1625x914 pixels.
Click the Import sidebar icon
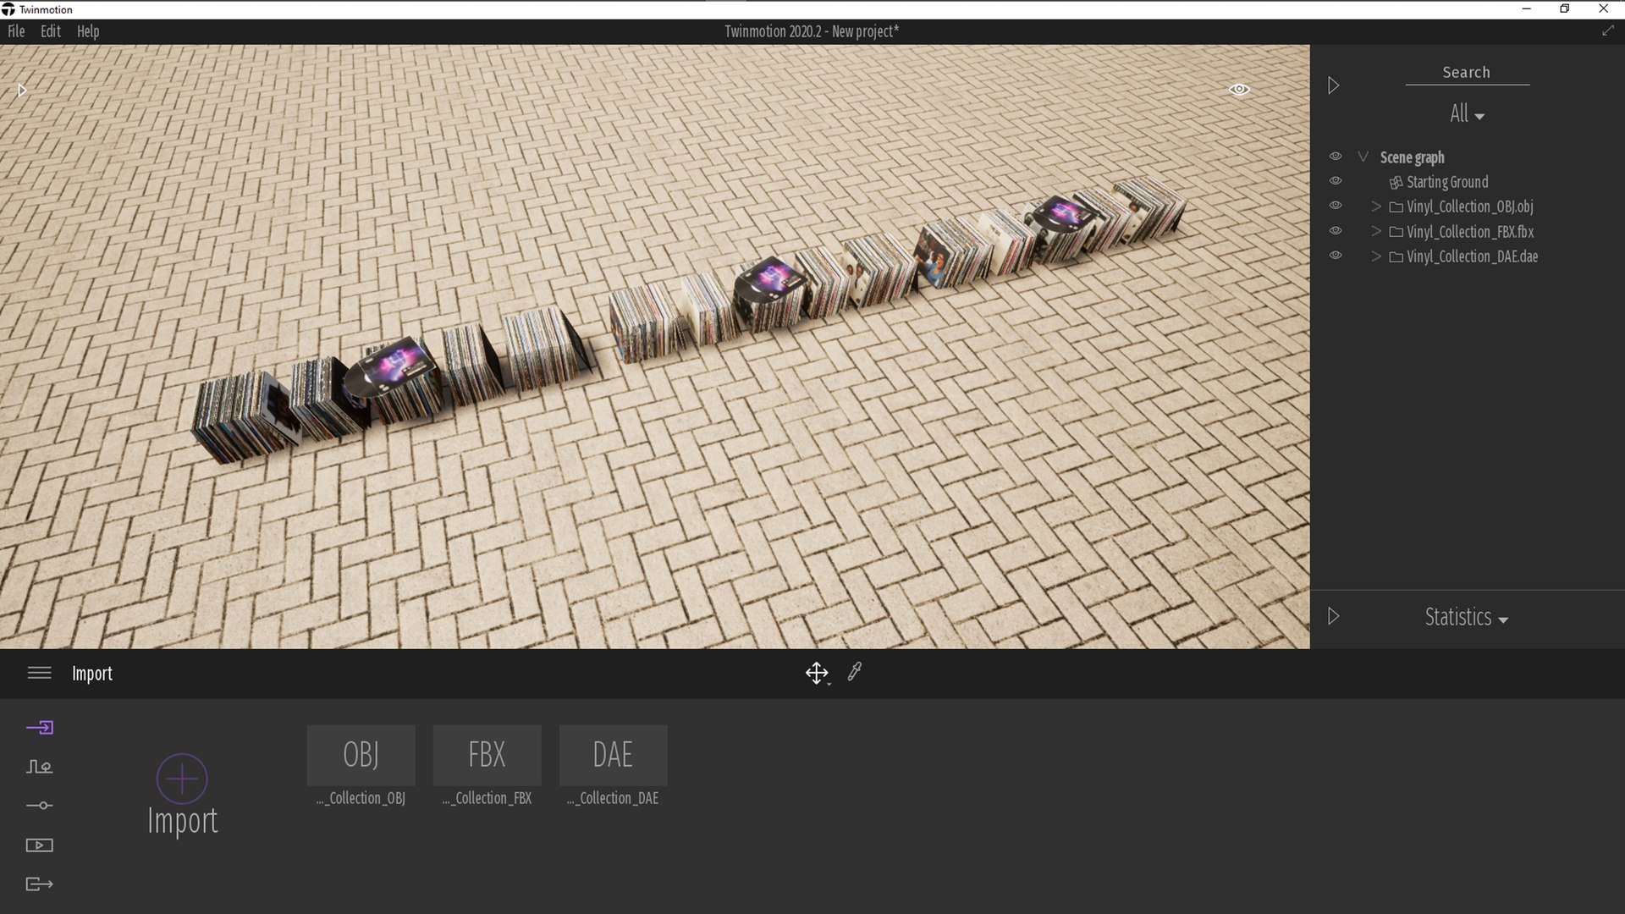pos(40,728)
